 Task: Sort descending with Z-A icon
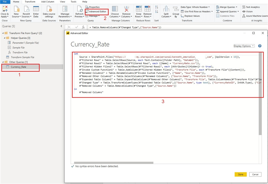(157, 11)
